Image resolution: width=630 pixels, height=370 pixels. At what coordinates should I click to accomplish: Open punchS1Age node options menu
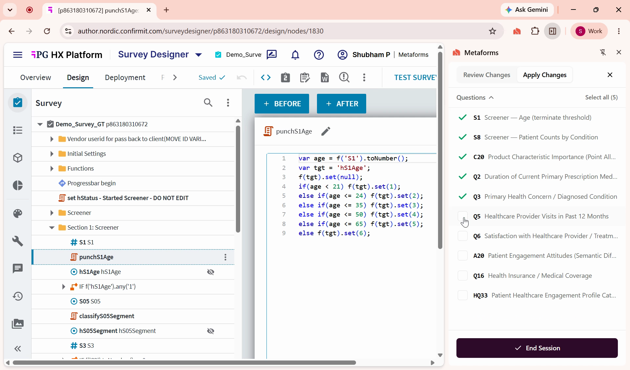pyautogui.click(x=225, y=257)
